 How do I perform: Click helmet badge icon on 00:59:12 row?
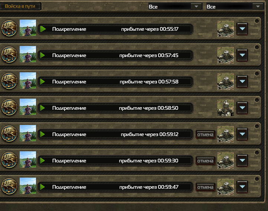coord(9,133)
